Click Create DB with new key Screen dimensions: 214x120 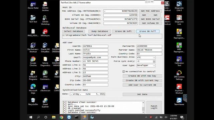(x=142, y=76)
